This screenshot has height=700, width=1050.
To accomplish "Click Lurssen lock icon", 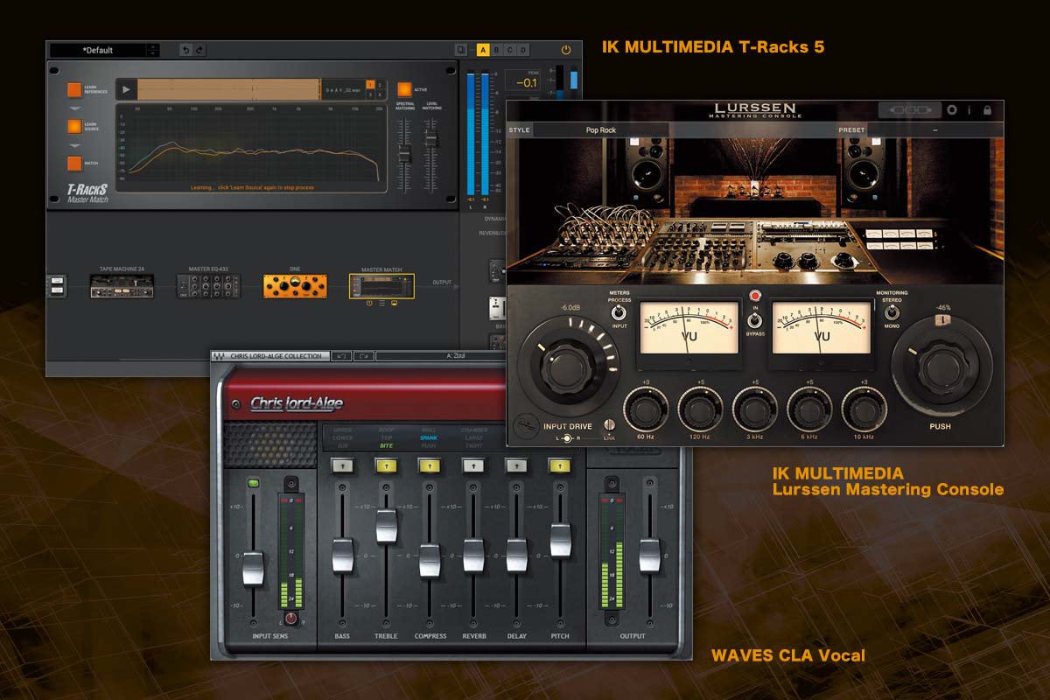I will [x=987, y=110].
